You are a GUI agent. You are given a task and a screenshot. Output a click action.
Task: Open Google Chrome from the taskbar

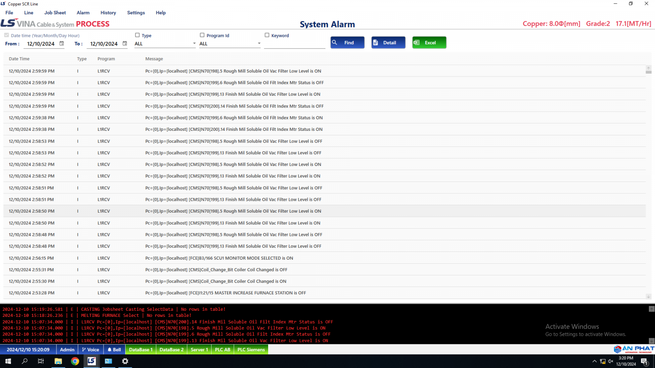tap(75, 361)
